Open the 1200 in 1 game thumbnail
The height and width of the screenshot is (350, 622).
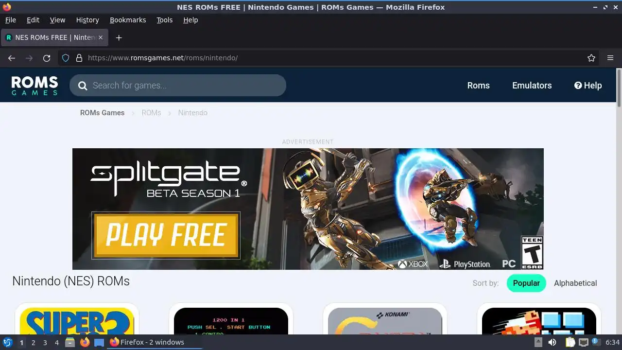(231, 321)
